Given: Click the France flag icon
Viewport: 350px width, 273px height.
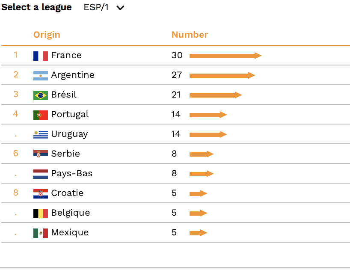Looking at the screenshot, I should pyautogui.click(x=41, y=56).
